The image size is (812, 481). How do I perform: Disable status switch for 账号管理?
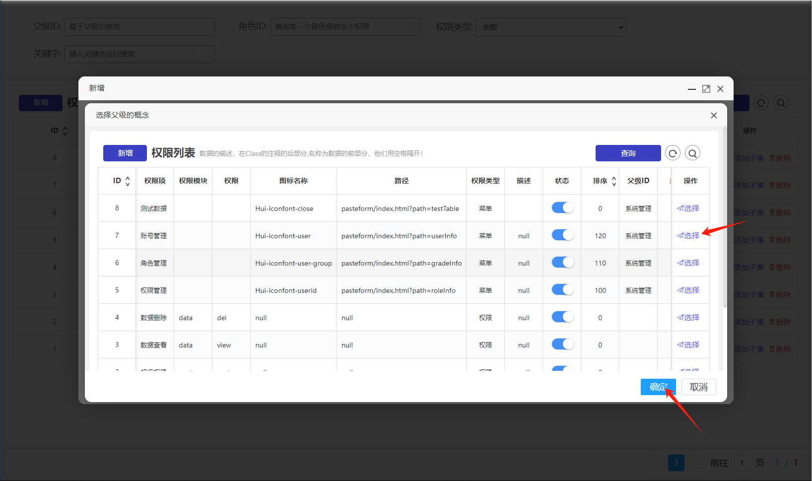click(x=562, y=235)
